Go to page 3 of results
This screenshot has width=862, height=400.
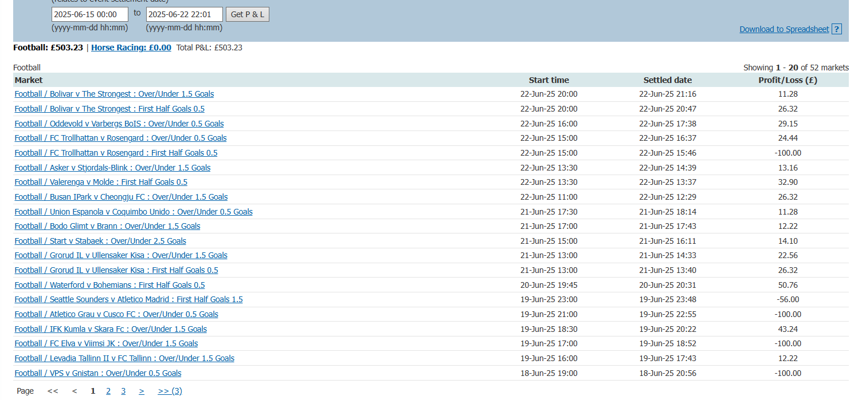pos(123,391)
